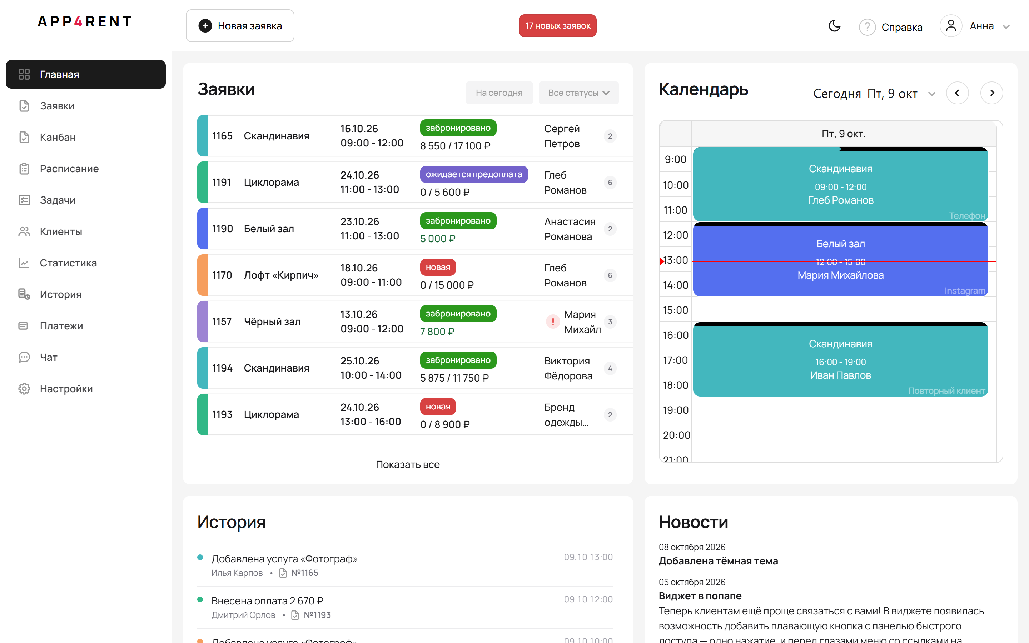The image size is (1029, 643).
Task: Open the 17 новых заявок notification
Action: (557, 26)
